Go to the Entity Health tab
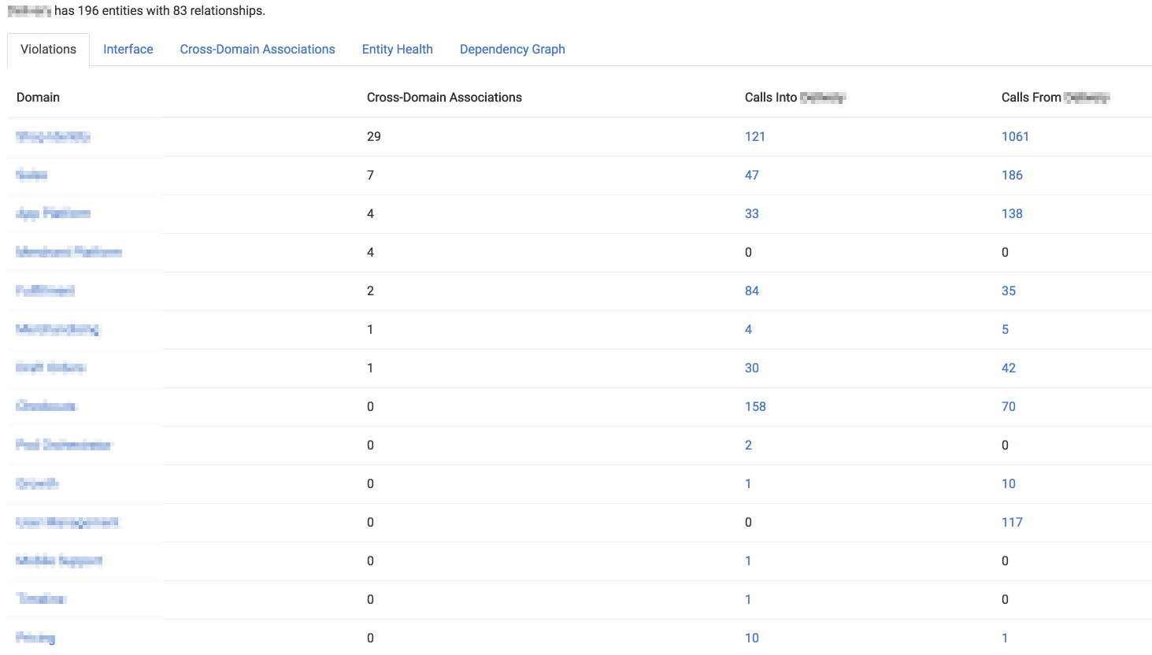Screen dimensions: 1152x655 pyautogui.click(x=398, y=49)
